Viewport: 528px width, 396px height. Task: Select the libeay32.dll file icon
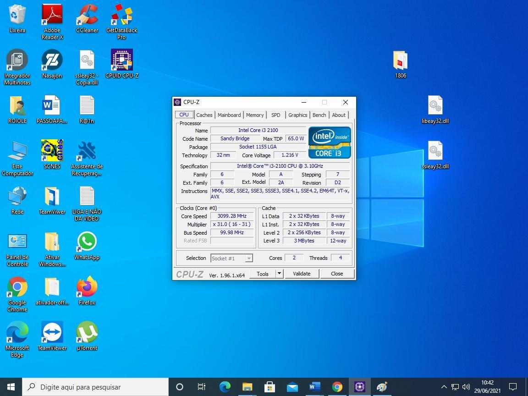[435, 110]
